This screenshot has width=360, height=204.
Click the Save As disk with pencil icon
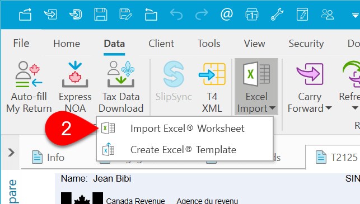pos(126,15)
